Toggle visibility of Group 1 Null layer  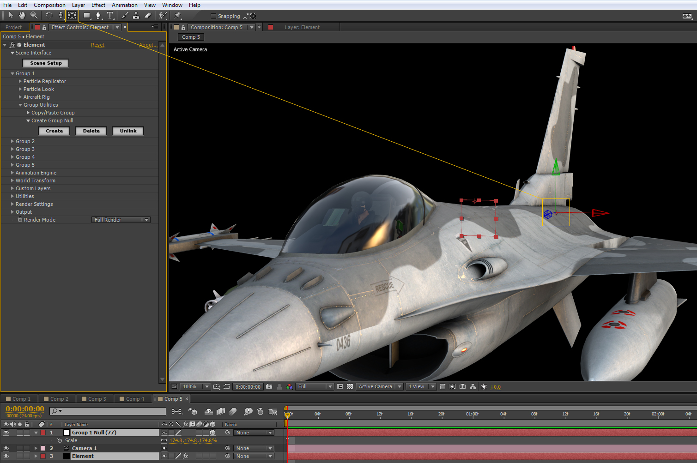click(x=6, y=433)
